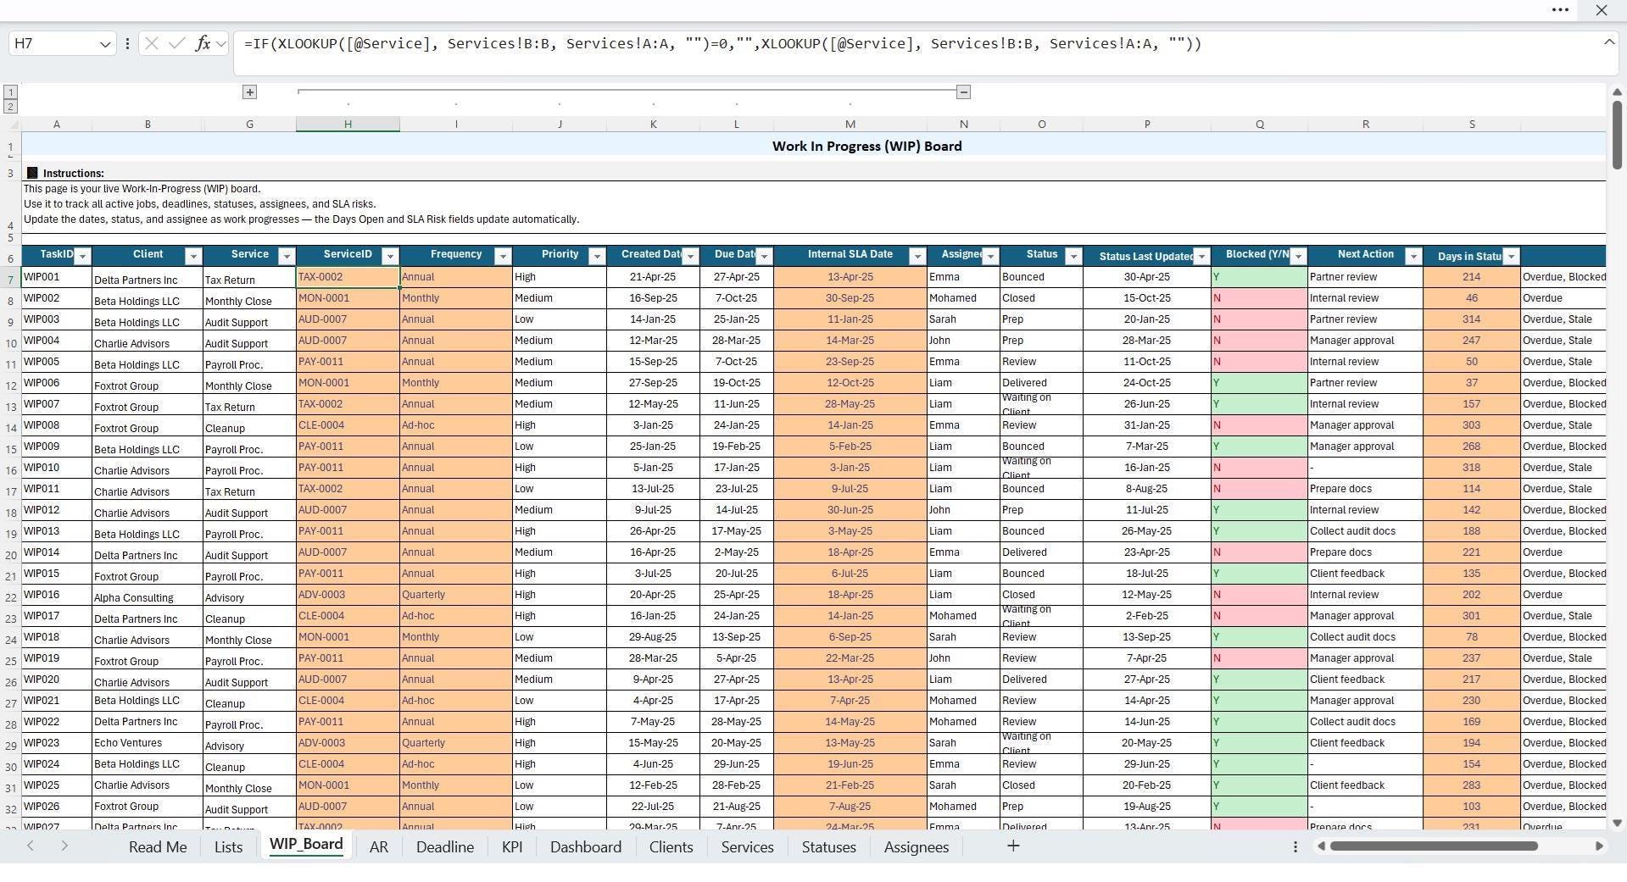
Task: Select Blocked Y cell for WIP001
Action: (x=1259, y=277)
